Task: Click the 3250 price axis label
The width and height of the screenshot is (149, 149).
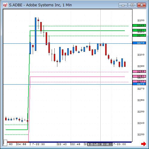Action: coord(141,112)
